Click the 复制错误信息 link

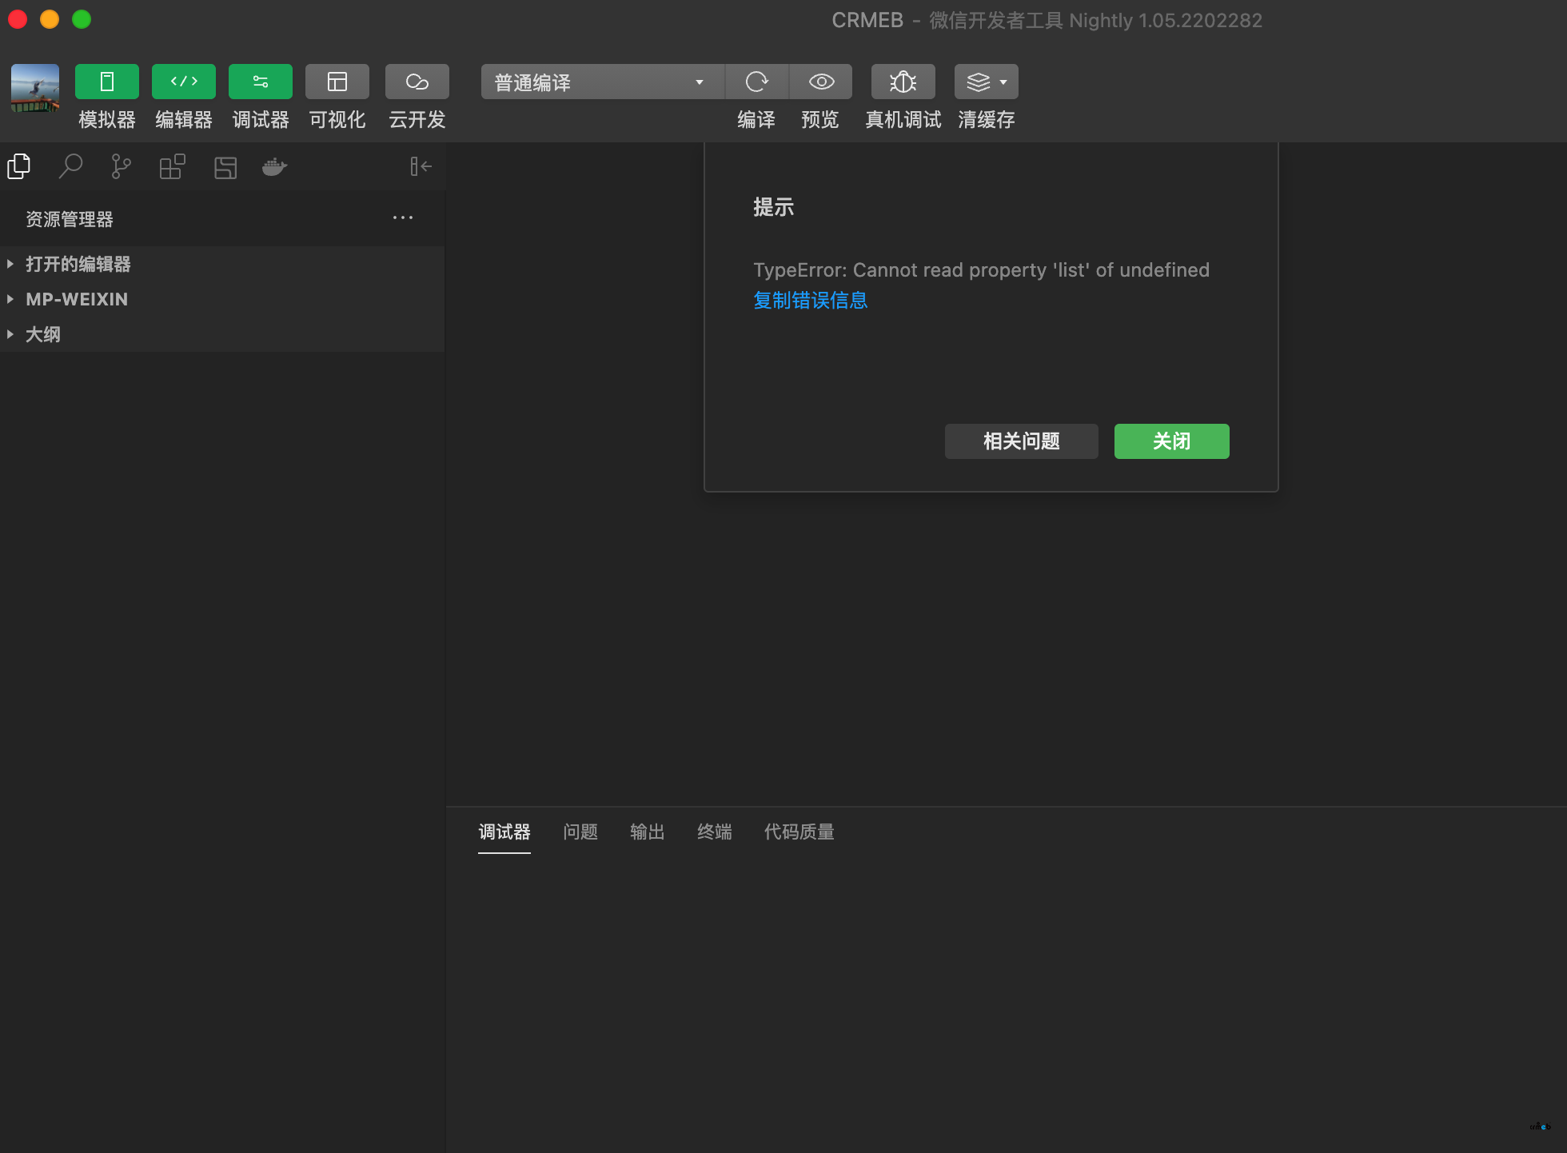pyautogui.click(x=811, y=300)
